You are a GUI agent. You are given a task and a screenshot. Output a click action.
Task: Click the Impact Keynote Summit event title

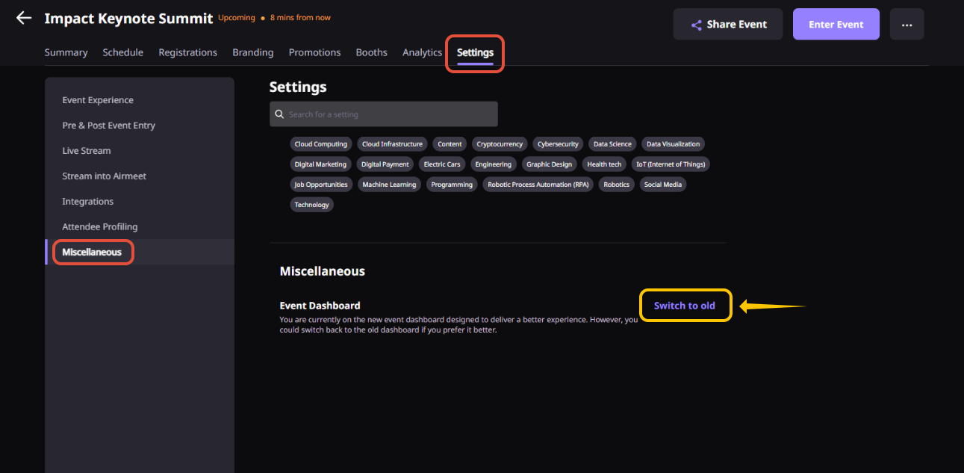[128, 19]
